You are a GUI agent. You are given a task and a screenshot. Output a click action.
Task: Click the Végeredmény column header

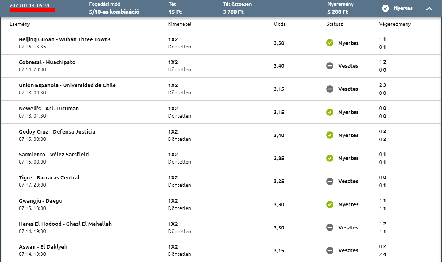395,24
